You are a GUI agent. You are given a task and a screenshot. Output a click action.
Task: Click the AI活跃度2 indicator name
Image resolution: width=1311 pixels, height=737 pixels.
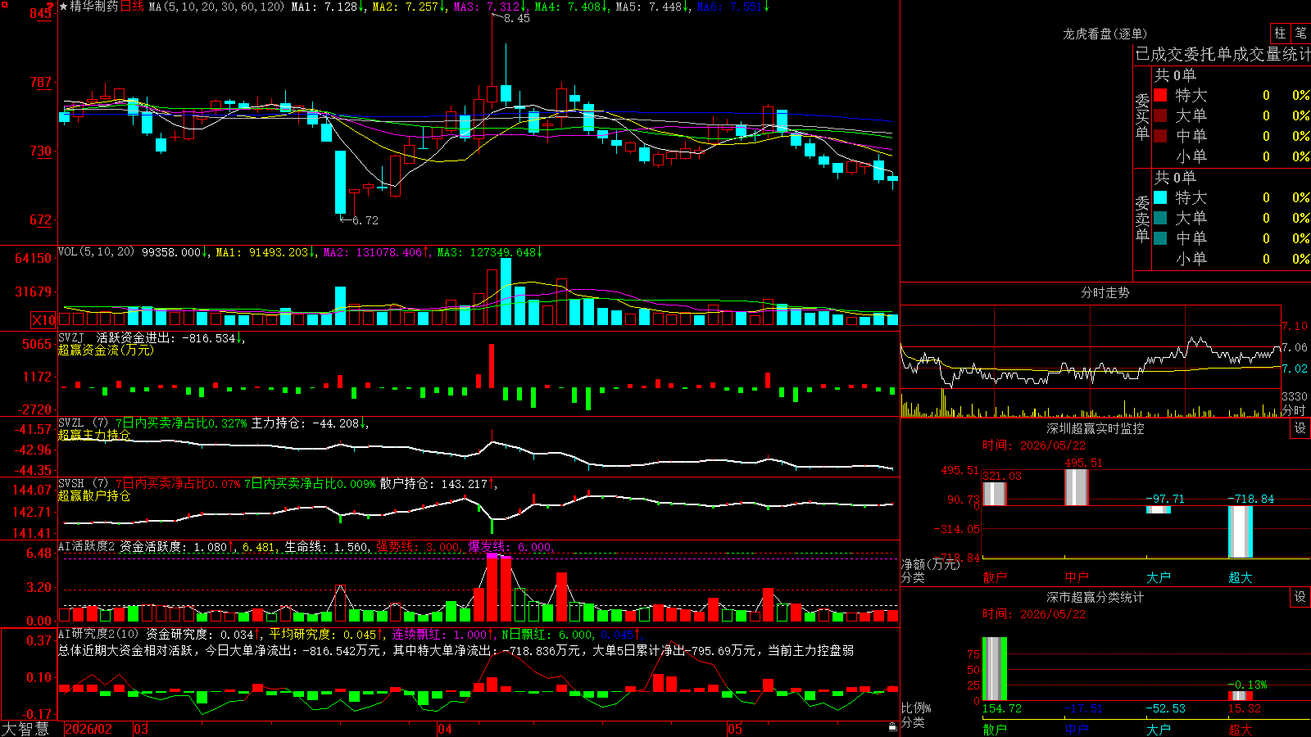pos(87,546)
